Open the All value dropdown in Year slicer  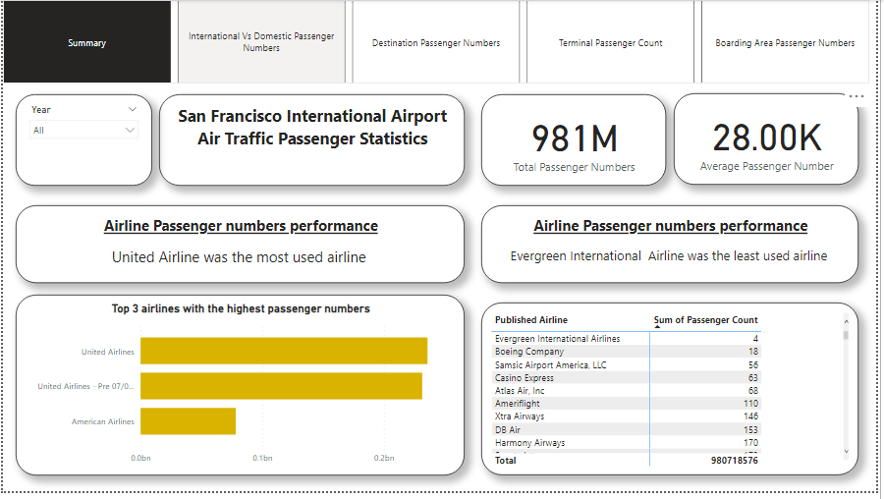point(130,131)
